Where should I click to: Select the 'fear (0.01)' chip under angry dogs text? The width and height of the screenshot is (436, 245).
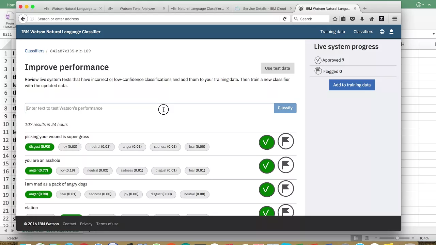pyautogui.click(x=68, y=194)
